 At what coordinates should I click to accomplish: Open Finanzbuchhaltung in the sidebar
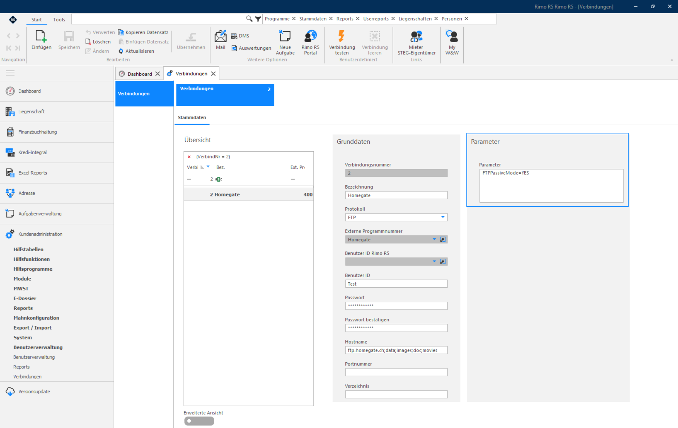coord(57,132)
